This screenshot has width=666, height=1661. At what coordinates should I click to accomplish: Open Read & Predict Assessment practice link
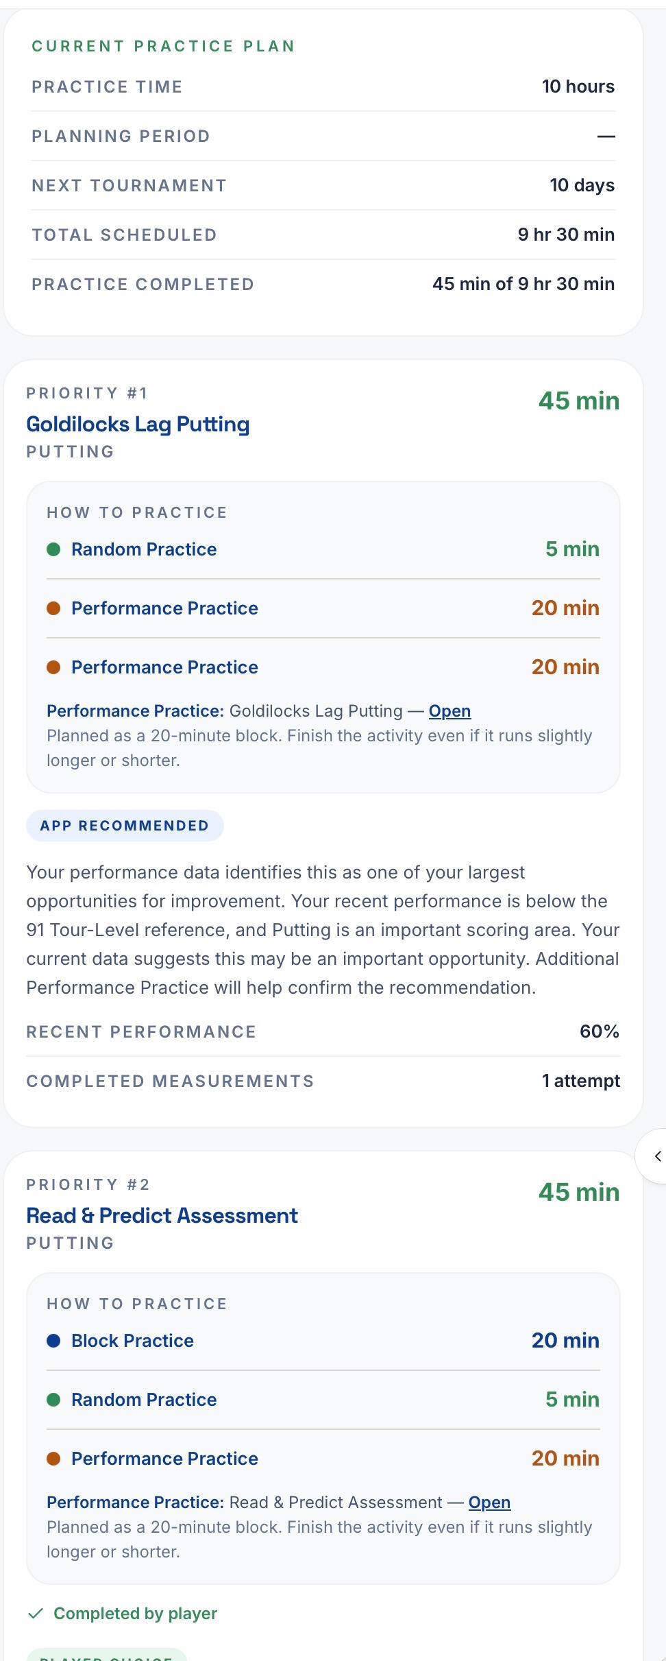(489, 1503)
